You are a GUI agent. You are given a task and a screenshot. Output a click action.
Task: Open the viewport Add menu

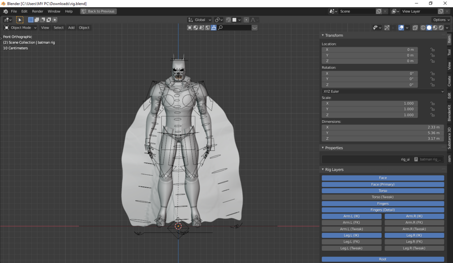[x=71, y=28]
